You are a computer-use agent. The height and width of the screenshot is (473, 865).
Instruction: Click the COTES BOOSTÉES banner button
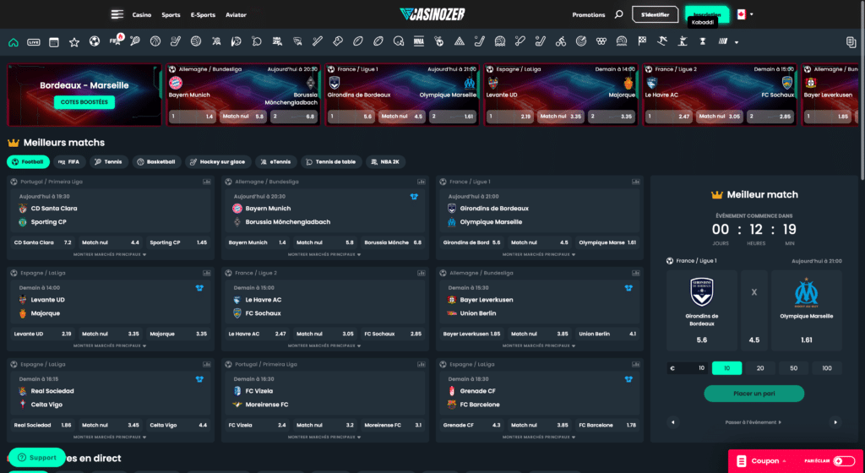84,102
